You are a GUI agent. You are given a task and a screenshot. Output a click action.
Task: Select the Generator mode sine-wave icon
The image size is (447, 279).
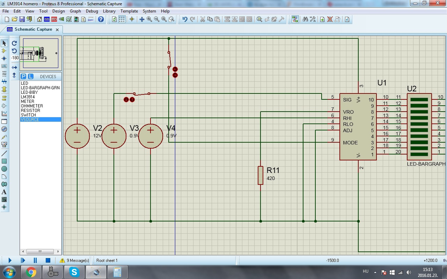pyautogui.click(x=4, y=129)
